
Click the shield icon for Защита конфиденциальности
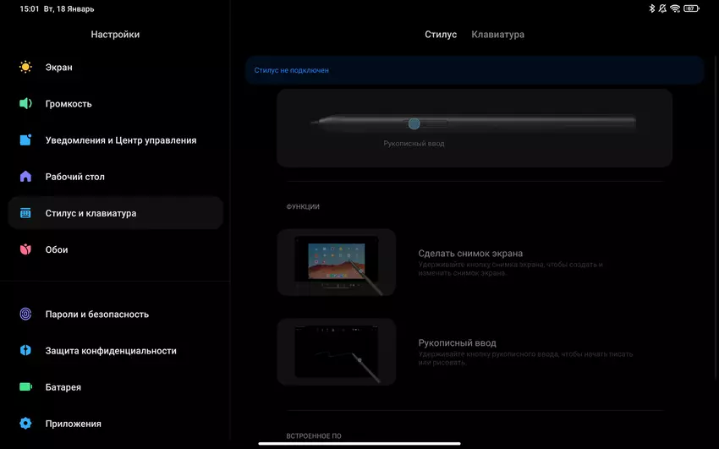coord(26,350)
